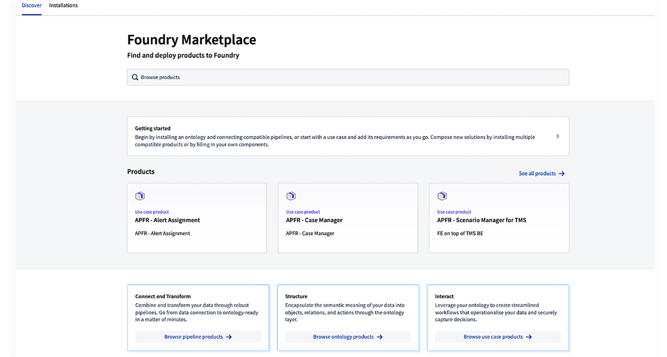The height and width of the screenshot is (357, 667).
Task: Click the magnifier icon in search bar
Action: [135, 77]
